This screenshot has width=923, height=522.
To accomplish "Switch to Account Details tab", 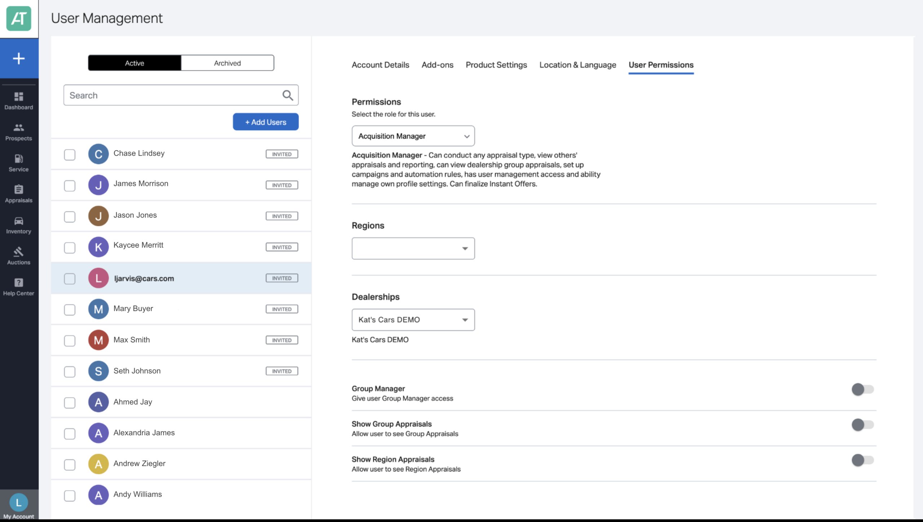I will [380, 65].
